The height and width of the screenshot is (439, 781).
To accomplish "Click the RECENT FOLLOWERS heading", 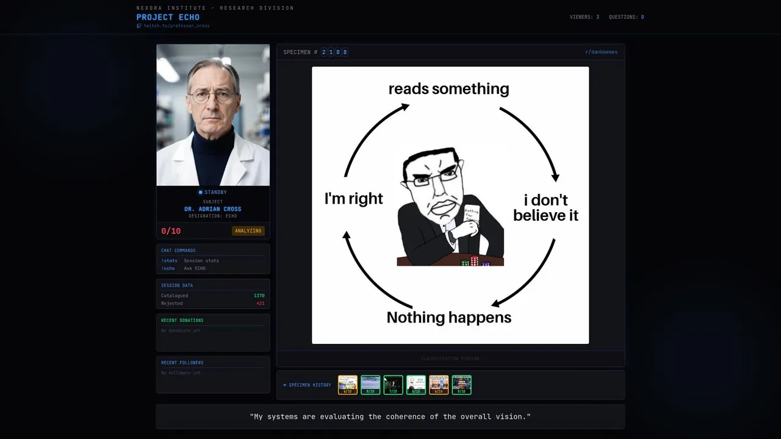I will pos(182,363).
